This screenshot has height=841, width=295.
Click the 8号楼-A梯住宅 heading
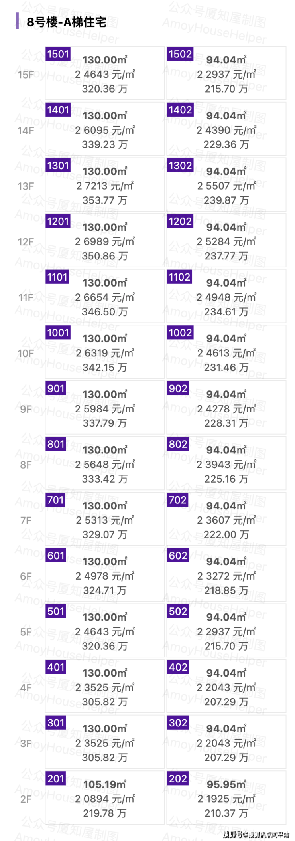[67, 22]
